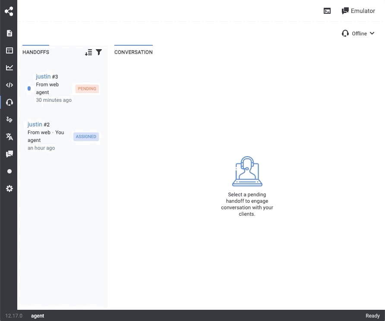The height and width of the screenshot is (321, 385).
Task: Open the handoffs sort order menu
Action: 88,52
